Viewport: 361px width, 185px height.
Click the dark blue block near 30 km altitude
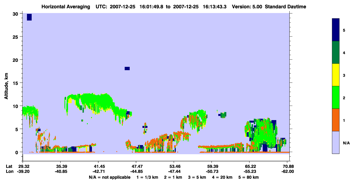click(29, 17)
